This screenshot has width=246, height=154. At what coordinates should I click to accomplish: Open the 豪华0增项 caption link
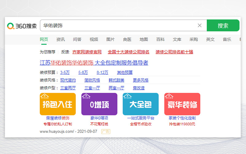point(99,118)
